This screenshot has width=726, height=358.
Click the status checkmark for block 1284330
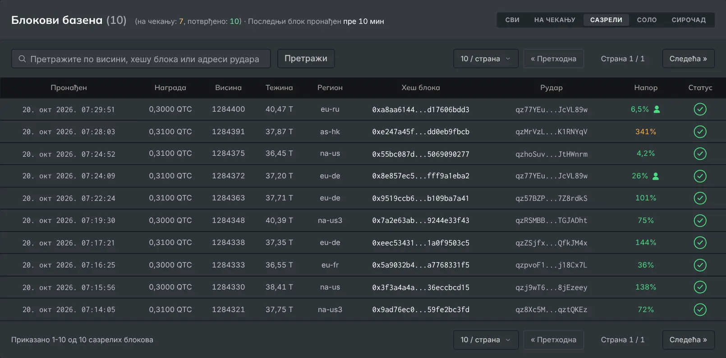[700, 287]
